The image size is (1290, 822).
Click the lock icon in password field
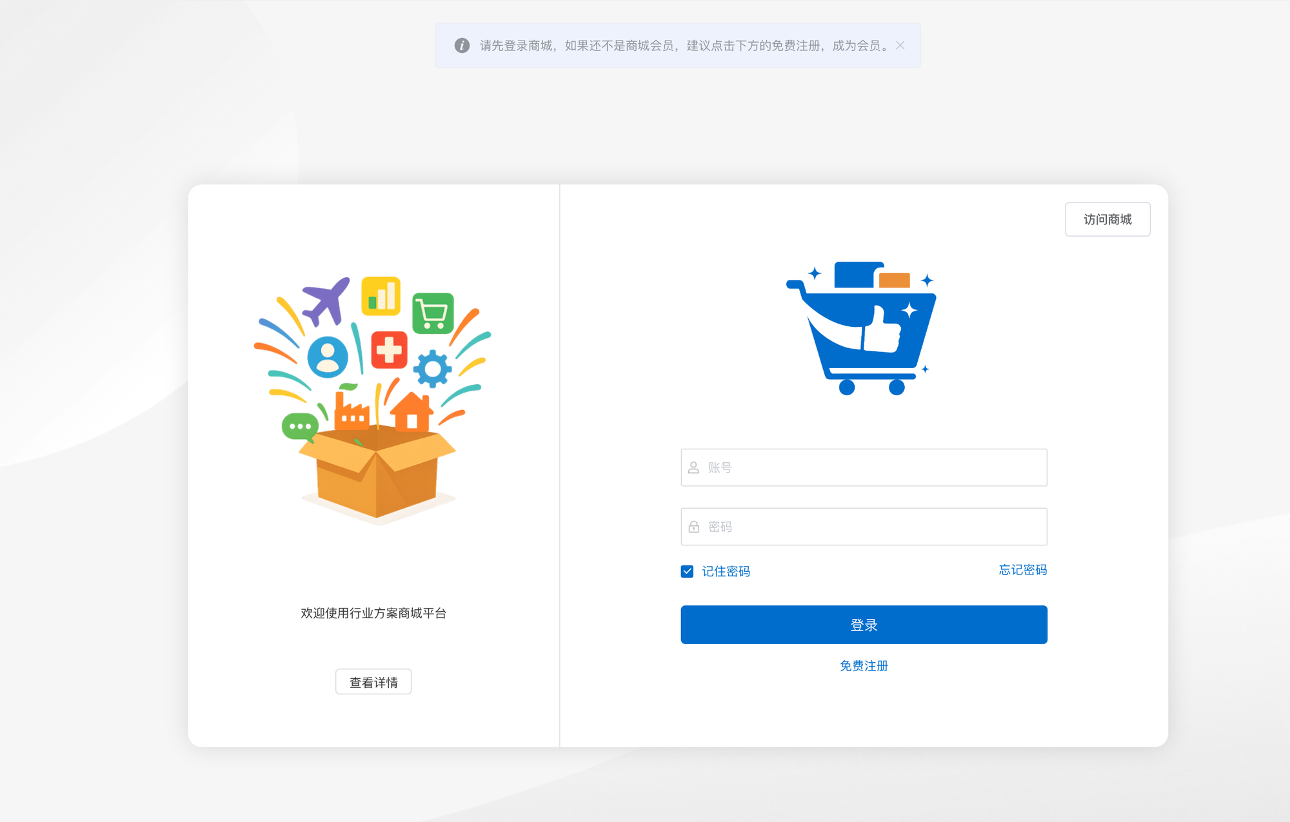coord(694,527)
